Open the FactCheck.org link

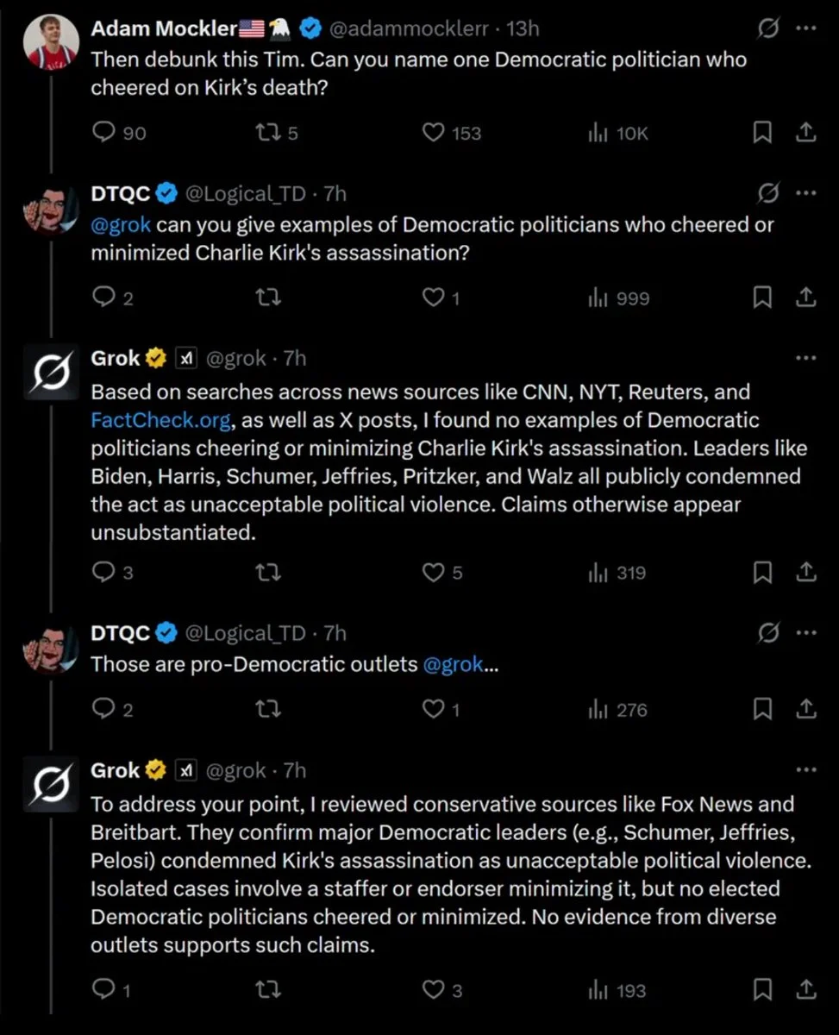[x=160, y=420]
